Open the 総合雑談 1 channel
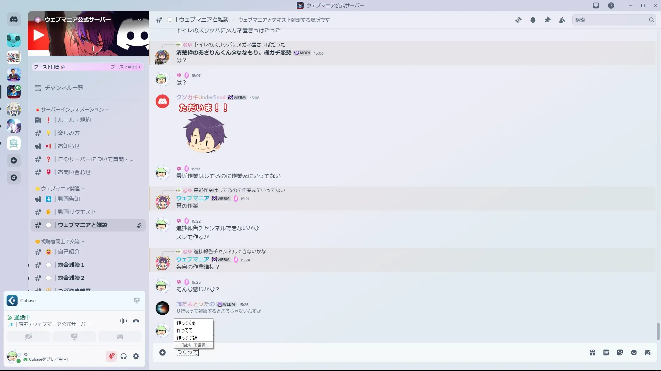 coord(88,265)
